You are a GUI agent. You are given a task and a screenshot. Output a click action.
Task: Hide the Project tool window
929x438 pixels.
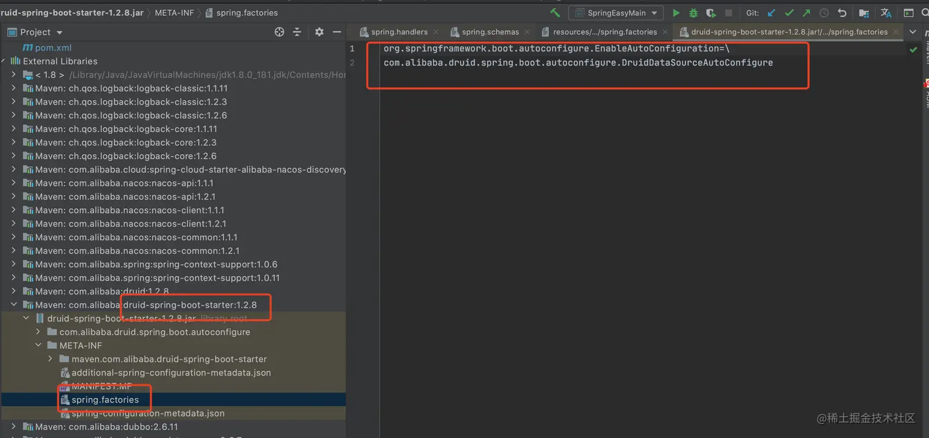coord(337,32)
